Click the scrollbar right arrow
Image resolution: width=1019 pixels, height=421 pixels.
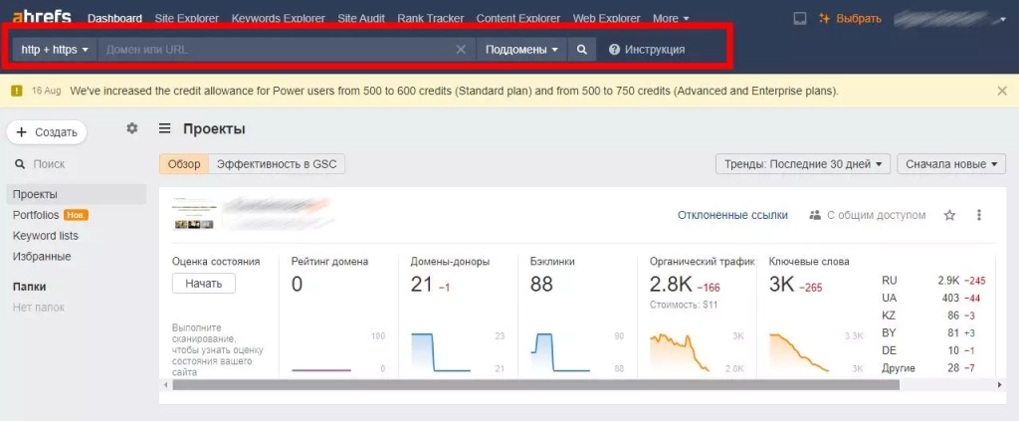click(1000, 385)
